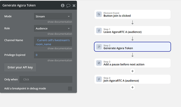Show documentation for Role
This screenshot has width=181, height=107.
point(60,34)
